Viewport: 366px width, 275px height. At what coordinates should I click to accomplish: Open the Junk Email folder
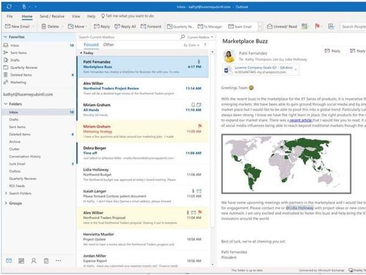(17, 164)
